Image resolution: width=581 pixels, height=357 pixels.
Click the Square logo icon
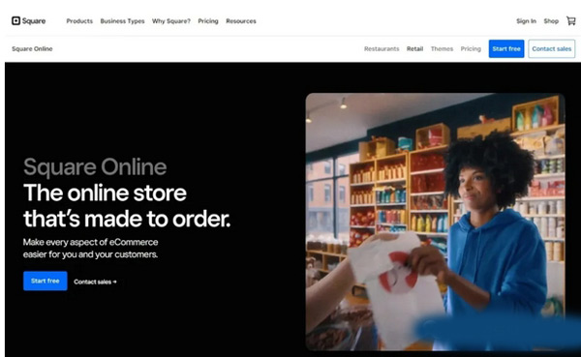tap(15, 20)
